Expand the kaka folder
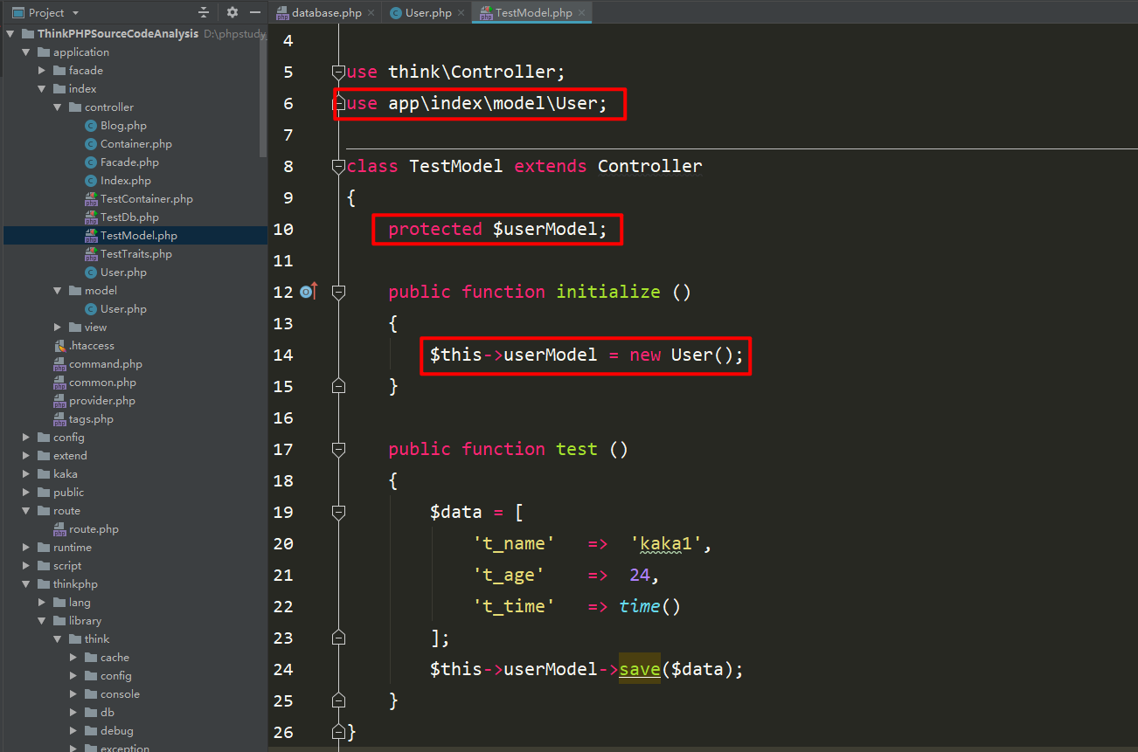The image size is (1138, 752). (x=26, y=474)
